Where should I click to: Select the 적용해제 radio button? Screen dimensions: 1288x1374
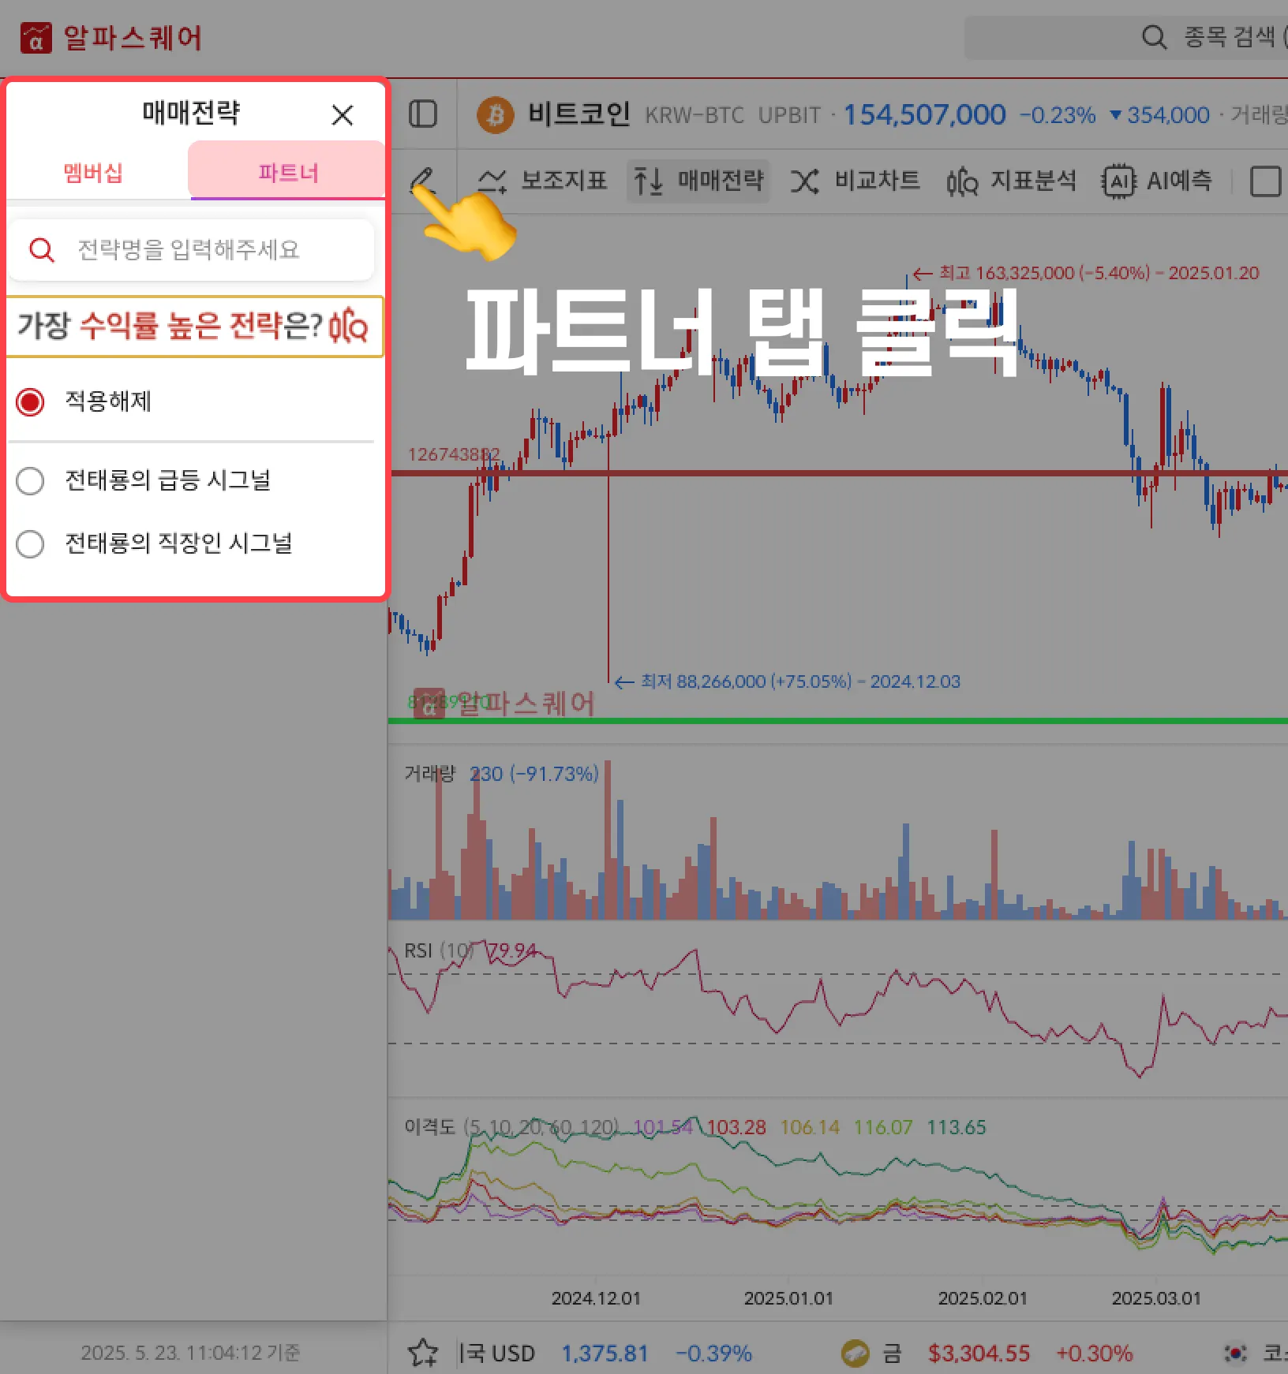pos(30,401)
